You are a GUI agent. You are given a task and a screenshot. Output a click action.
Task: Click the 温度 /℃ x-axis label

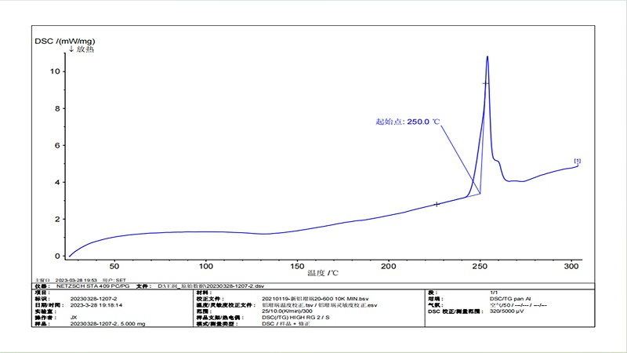[x=322, y=273]
